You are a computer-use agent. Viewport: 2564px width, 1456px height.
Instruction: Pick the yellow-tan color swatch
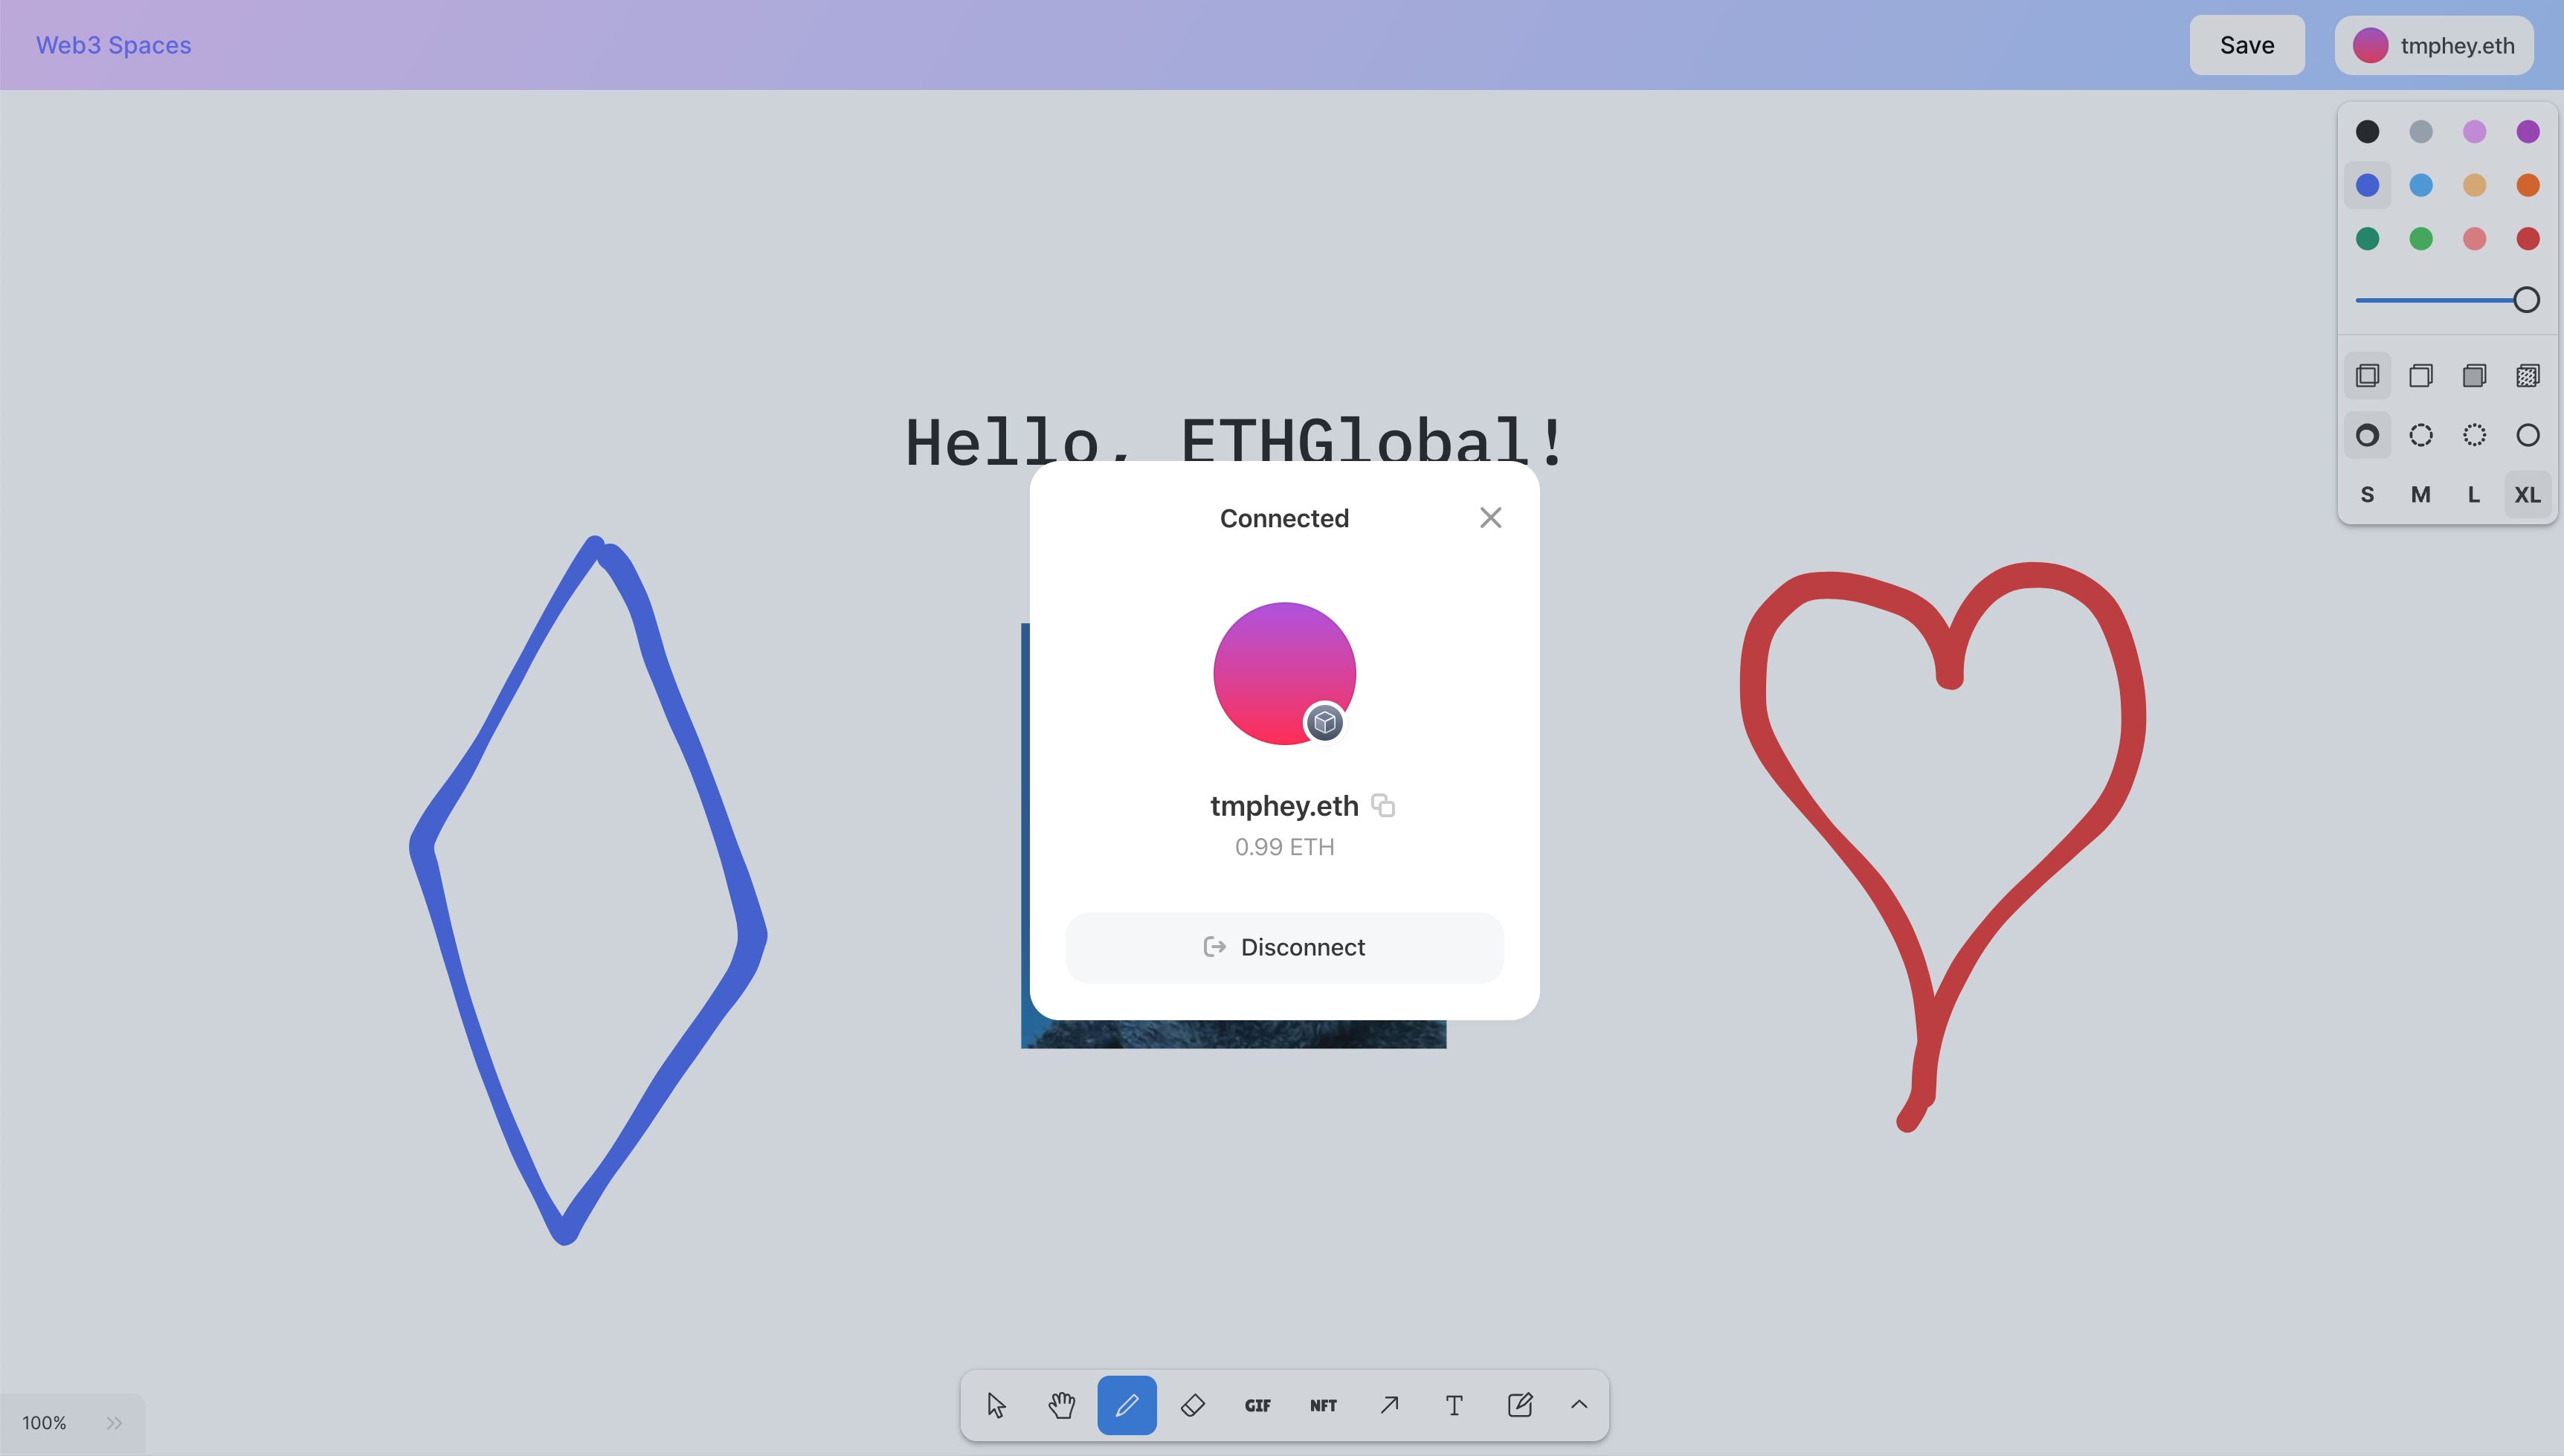click(2474, 185)
